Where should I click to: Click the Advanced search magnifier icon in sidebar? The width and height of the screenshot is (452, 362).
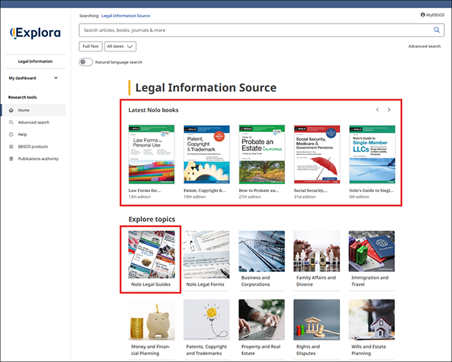tap(11, 122)
